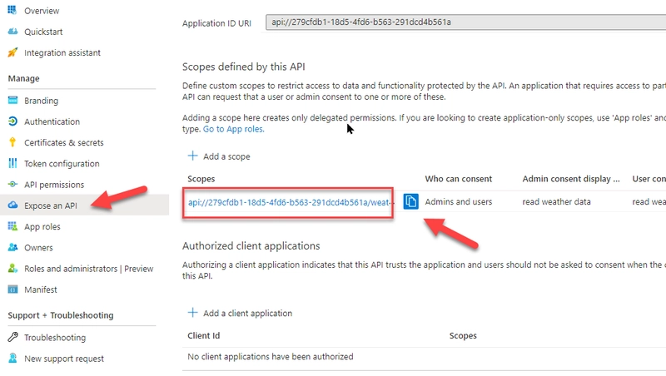Click the Owners people icon
Viewport: 666px width, 376px height.
(12, 247)
